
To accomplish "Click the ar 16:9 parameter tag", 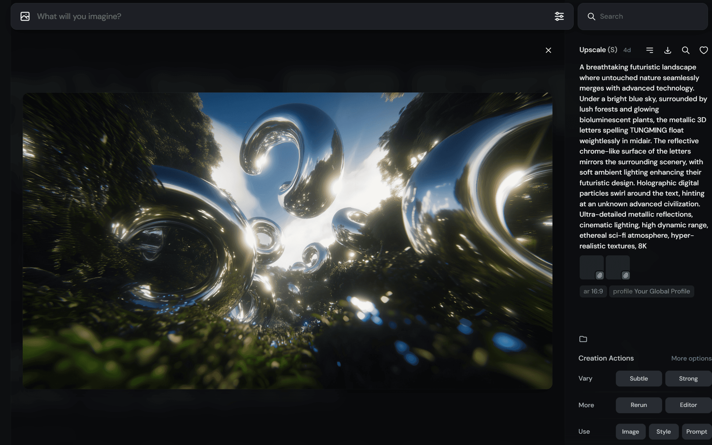I will [593, 291].
